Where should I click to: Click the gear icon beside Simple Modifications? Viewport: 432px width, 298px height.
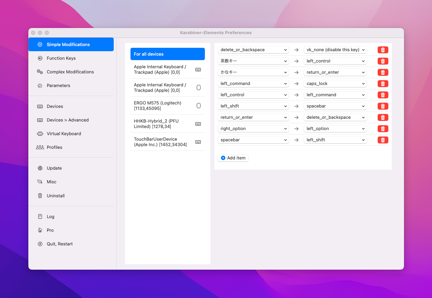pyautogui.click(x=40, y=44)
